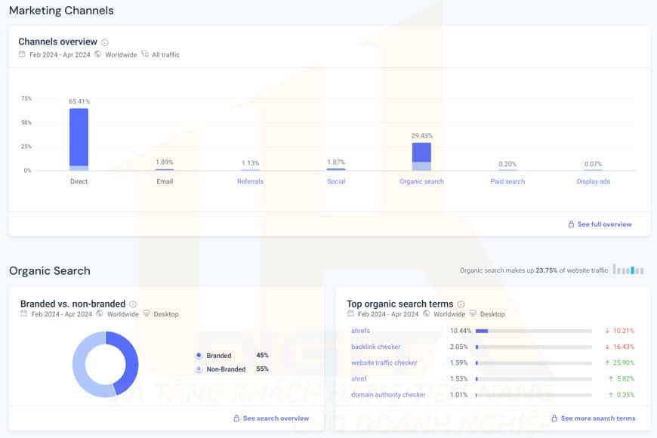Open the Display ads channel link
The width and height of the screenshot is (657, 438).
(594, 181)
